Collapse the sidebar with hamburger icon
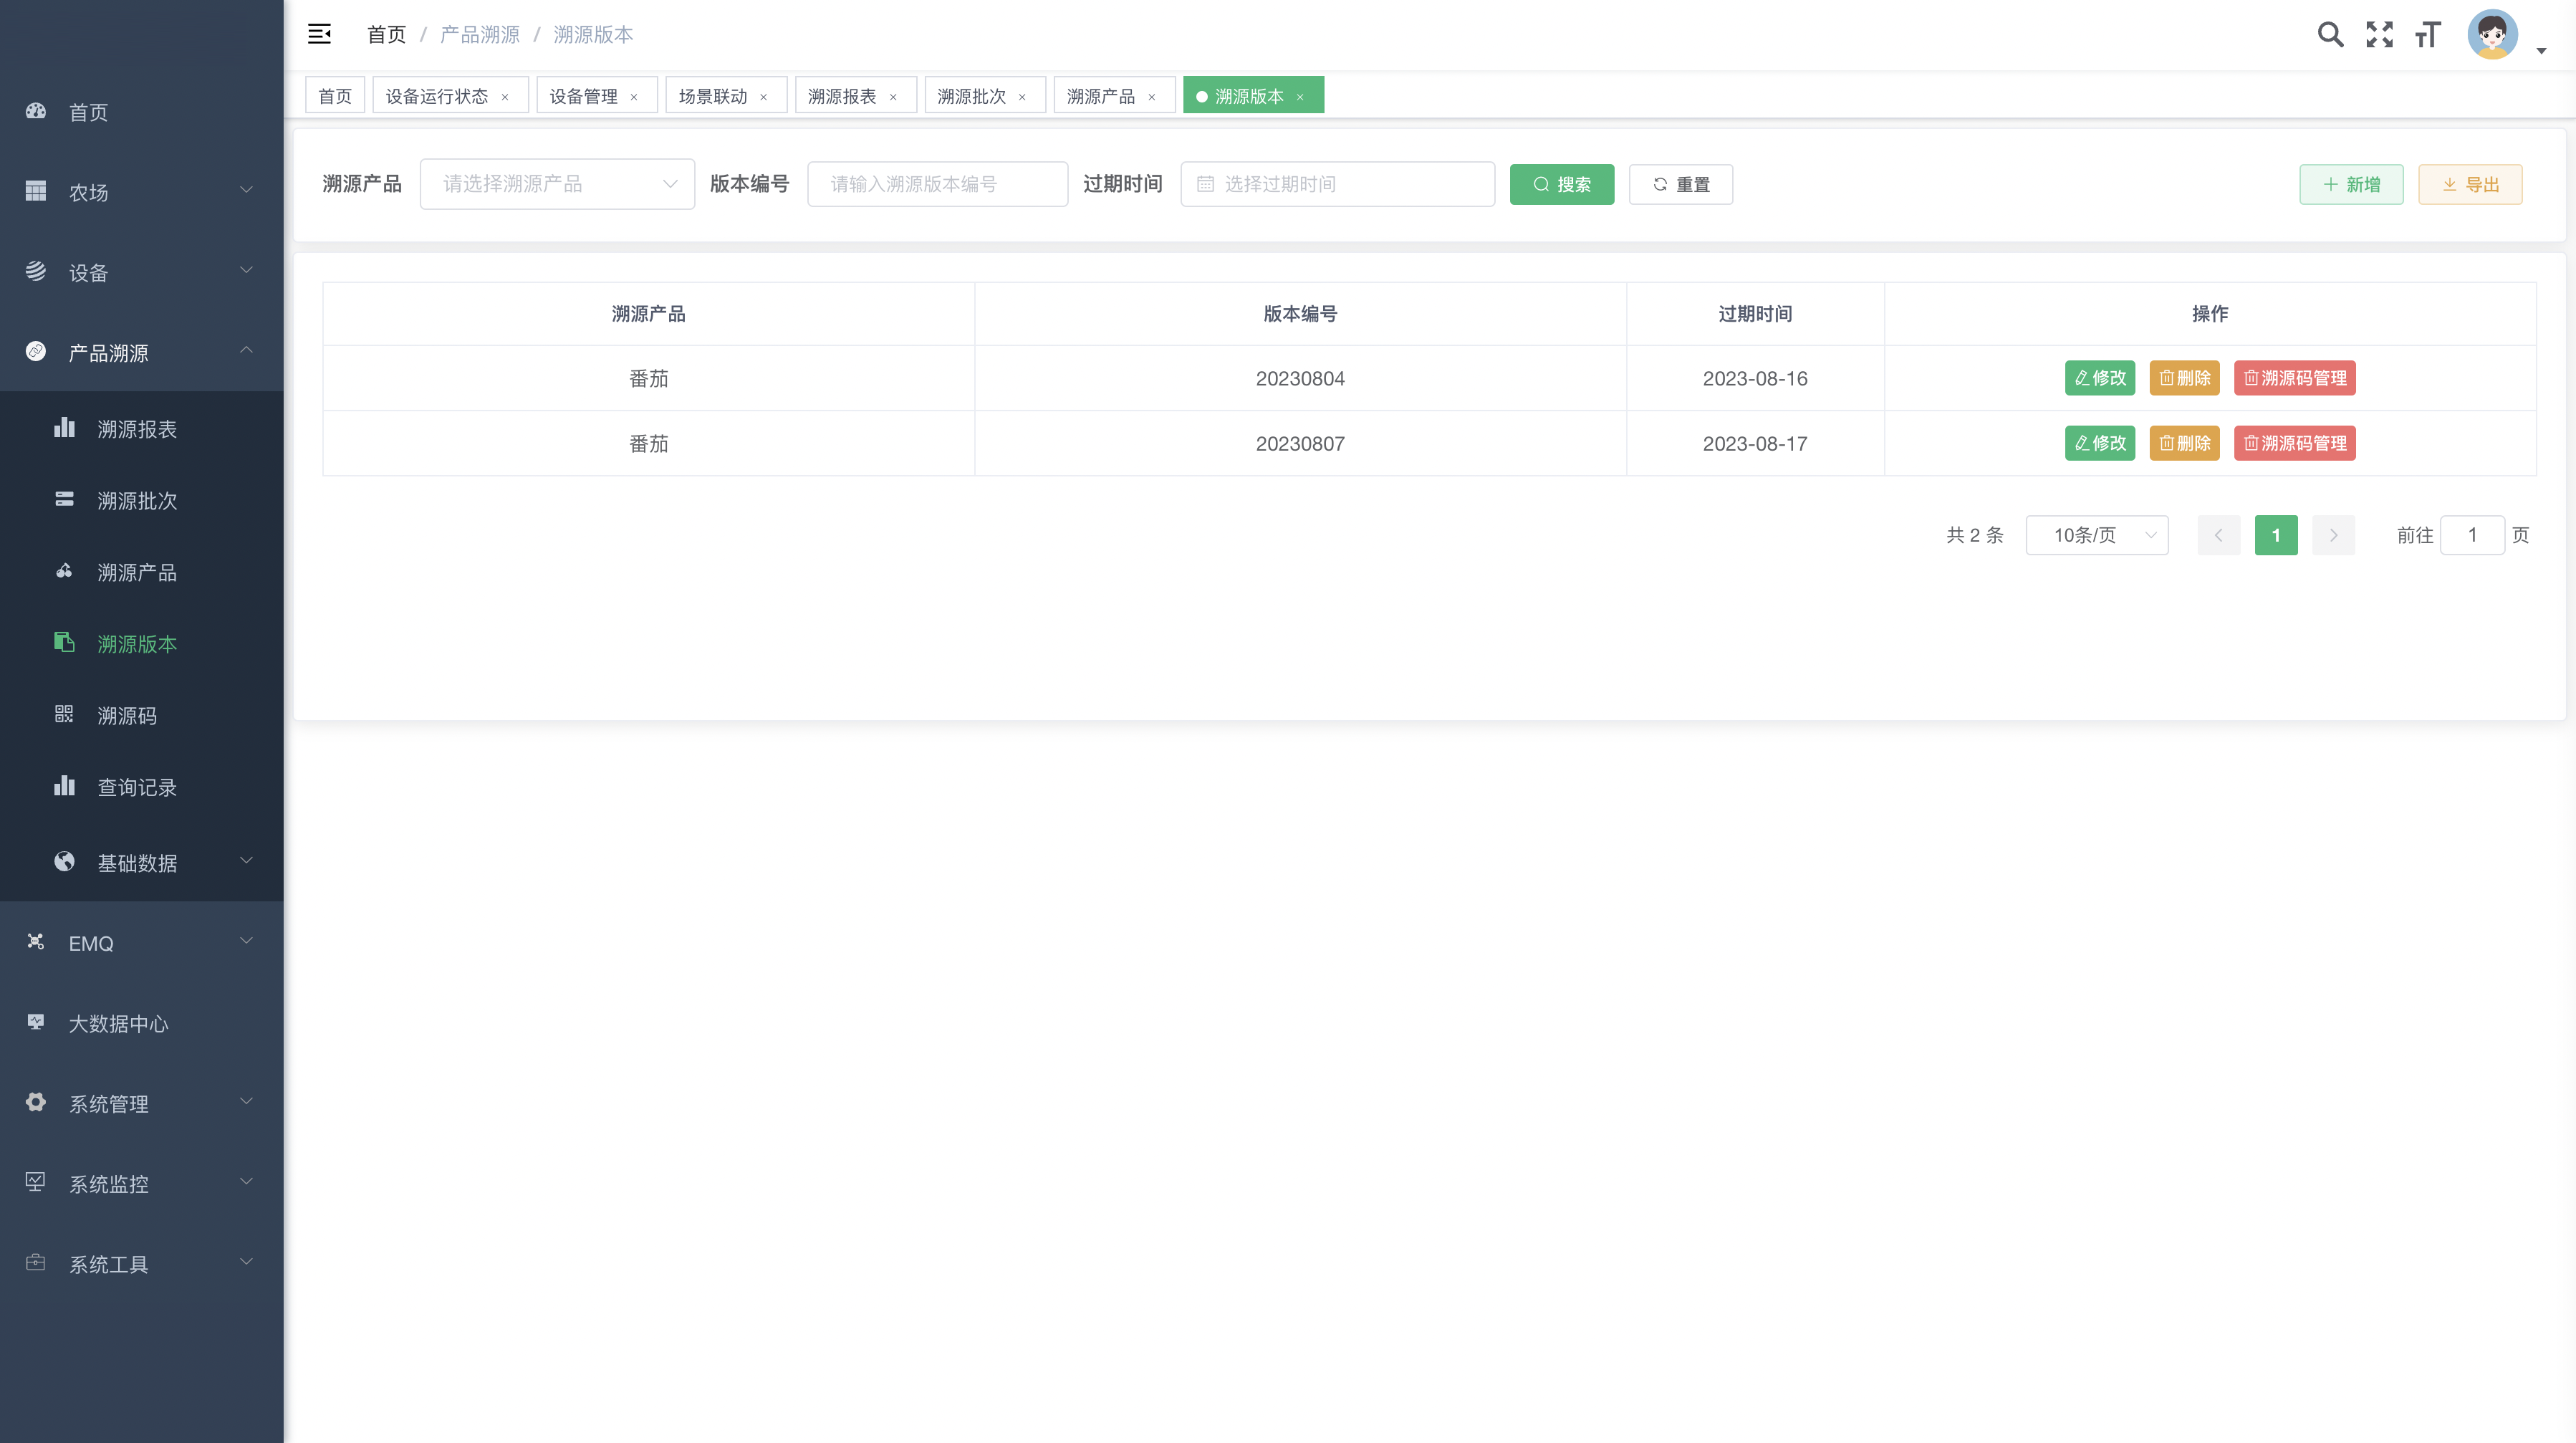This screenshot has width=2576, height=1443. 319,34
